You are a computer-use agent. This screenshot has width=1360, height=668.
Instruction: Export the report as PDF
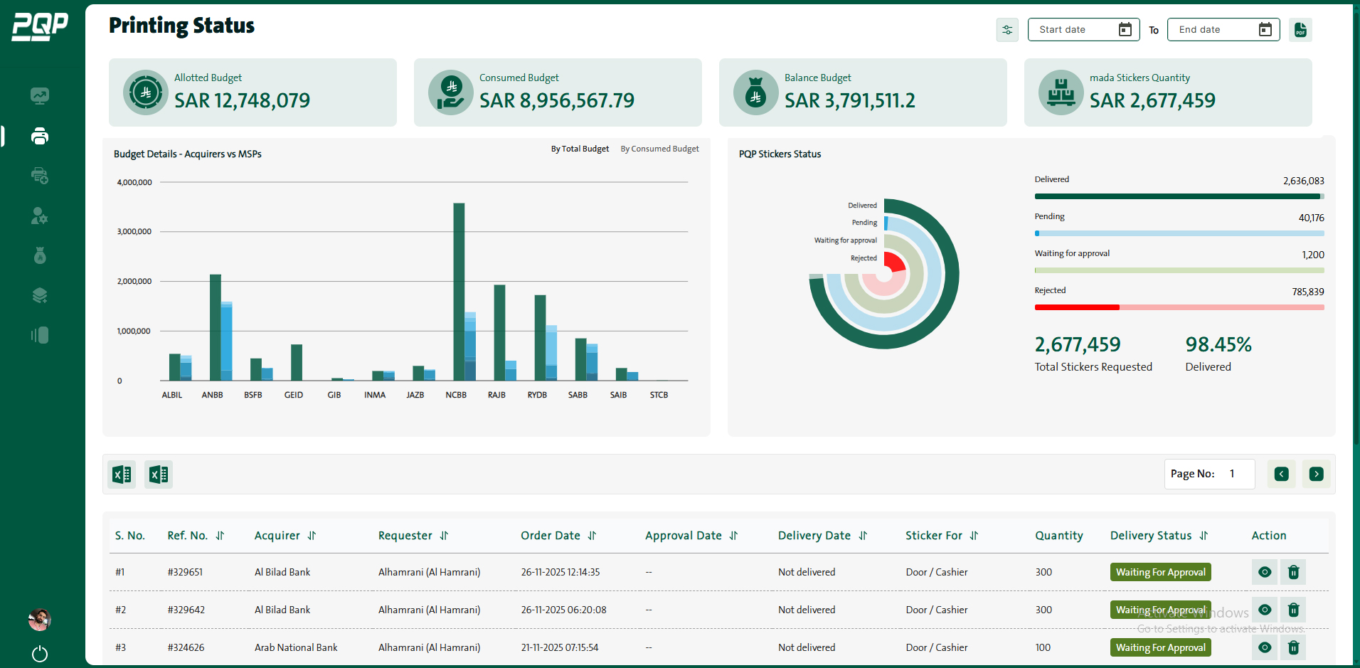pyautogui.click(x=1300, y=29)
